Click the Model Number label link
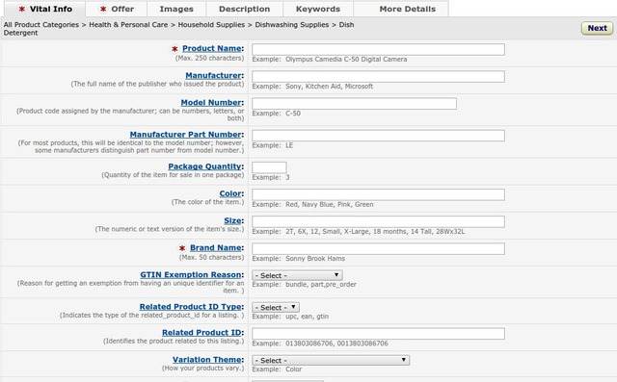Viewport: 617px width, 382px height. pyautogui.click(x=211, y=102)
